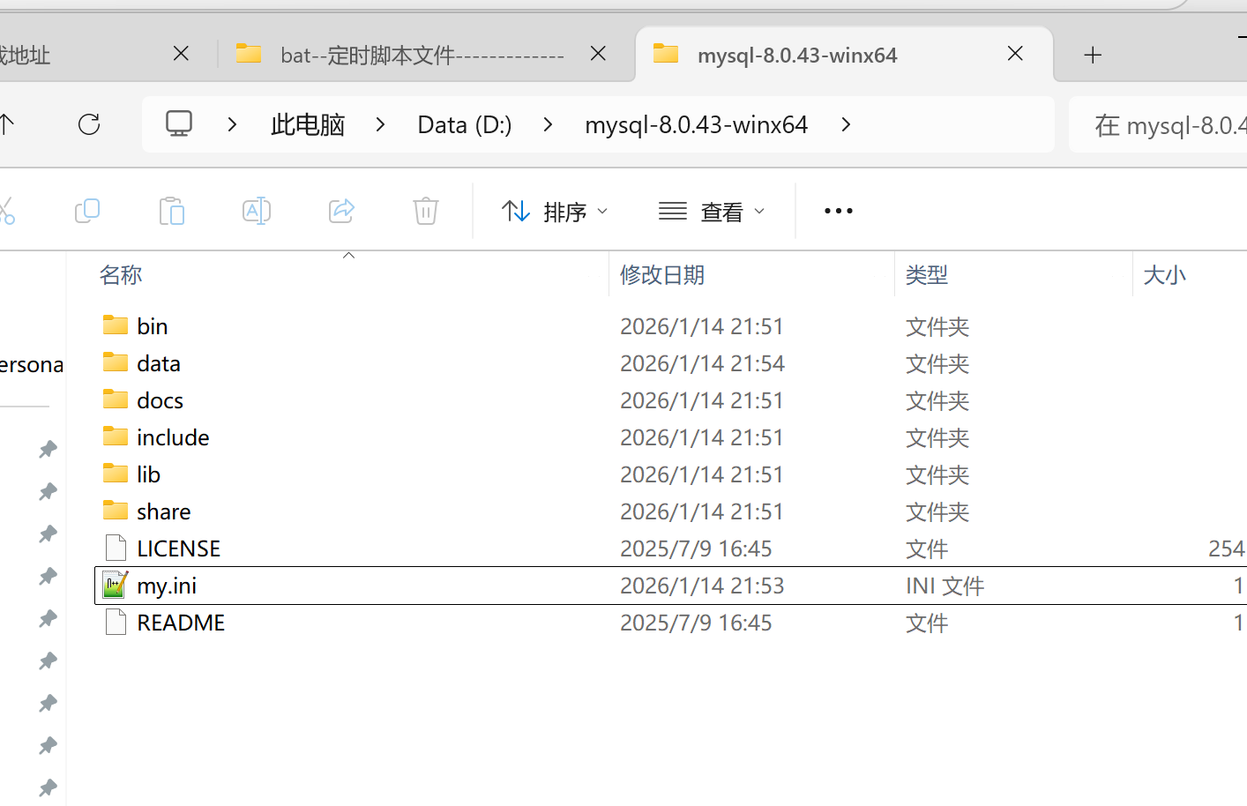Click the Refresh icon
This screenshot has width=1247, height=806.
coord(89,124)
